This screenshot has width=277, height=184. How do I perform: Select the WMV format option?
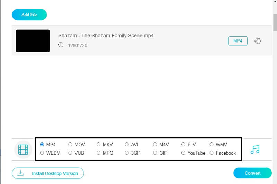click(212, 145)
